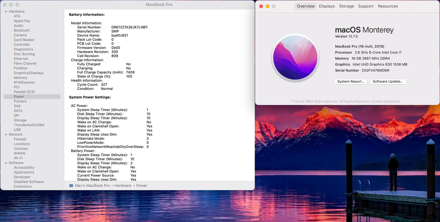Select Diagnostics in the sidebar
Viewport: 440px width, 222px height.
coord(23,49)
